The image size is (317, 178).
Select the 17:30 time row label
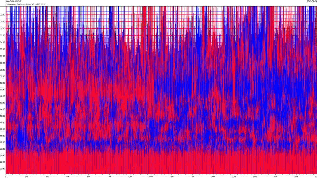2,129
